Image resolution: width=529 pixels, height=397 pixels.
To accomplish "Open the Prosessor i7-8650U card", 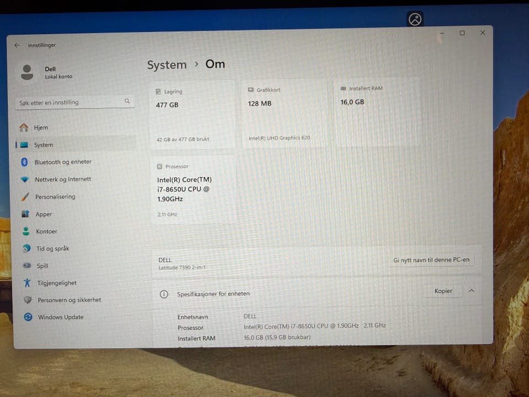I will 193,190.
